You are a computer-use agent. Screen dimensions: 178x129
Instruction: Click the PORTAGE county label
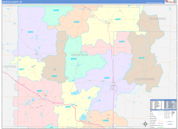10,67
